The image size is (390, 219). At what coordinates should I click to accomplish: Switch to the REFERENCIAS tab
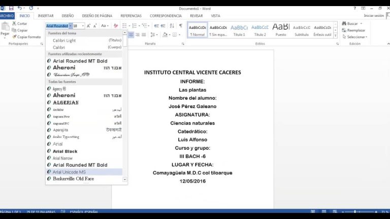[x=131, y=16]
